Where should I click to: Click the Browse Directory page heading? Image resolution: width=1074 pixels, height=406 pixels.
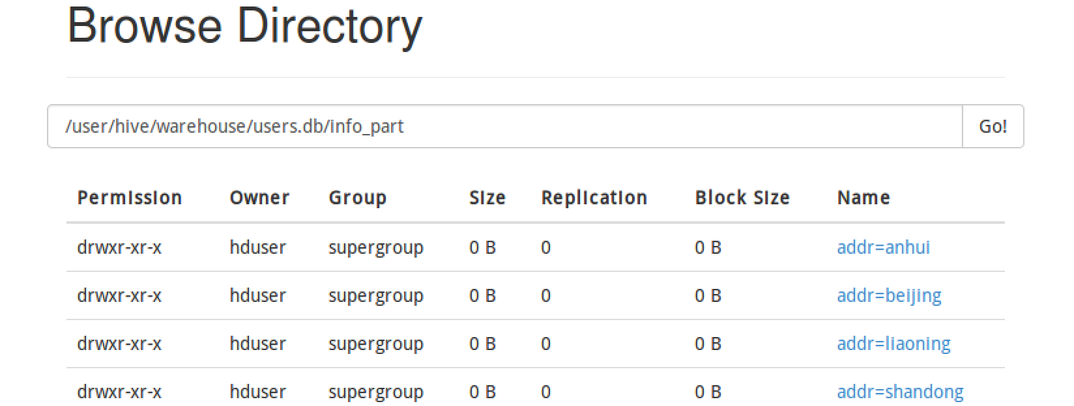click(245, 26)
